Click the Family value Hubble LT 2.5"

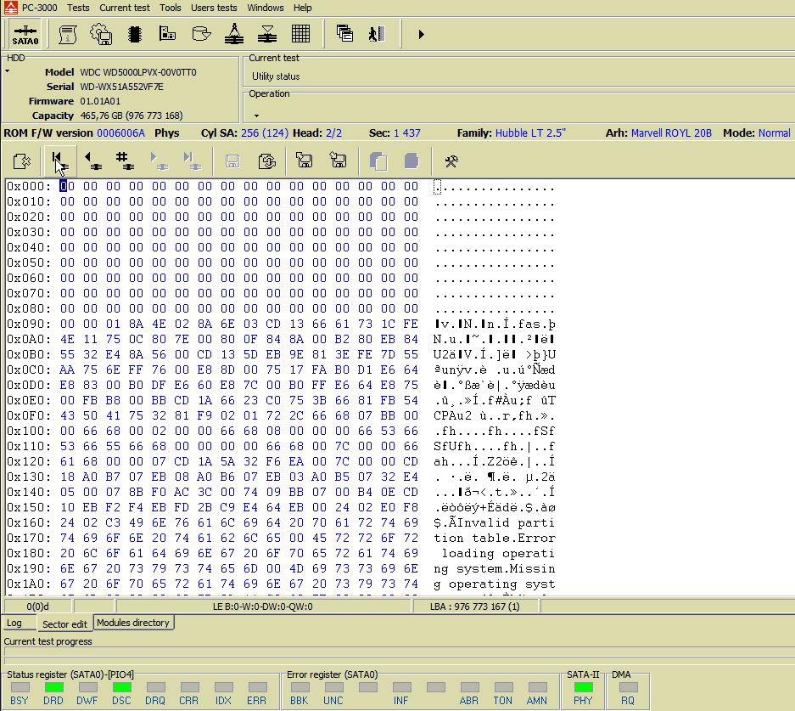pyautogui.click(x=530, y=133)
